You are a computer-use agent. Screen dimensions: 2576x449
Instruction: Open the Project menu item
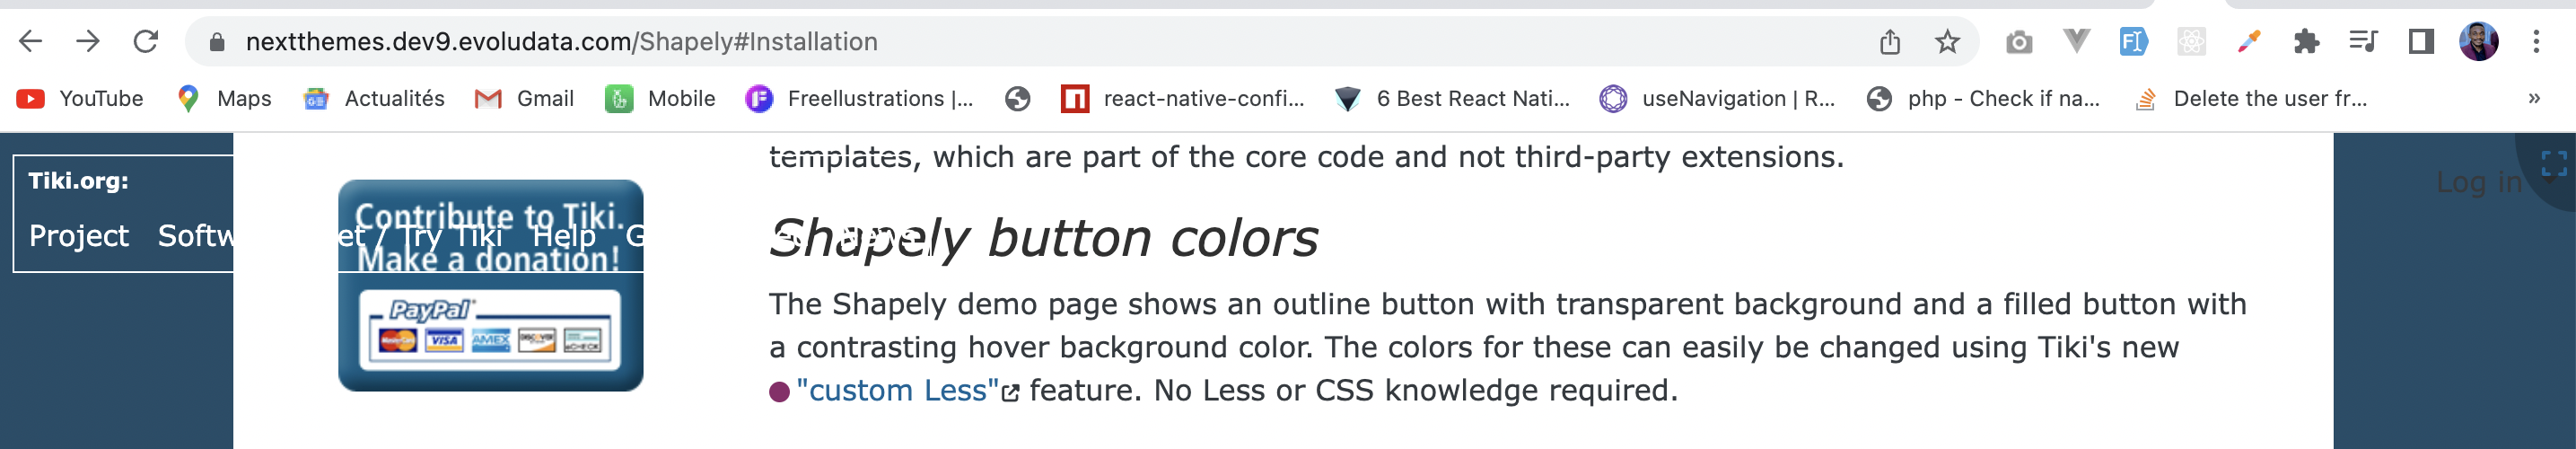pos(79,236)
